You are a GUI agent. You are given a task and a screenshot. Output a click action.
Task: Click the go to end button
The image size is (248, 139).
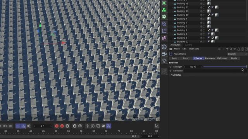pos(10,126)
